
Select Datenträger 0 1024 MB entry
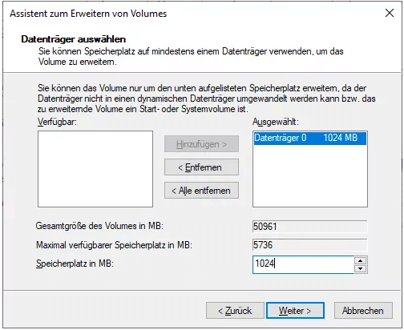(x=310, y=138)
